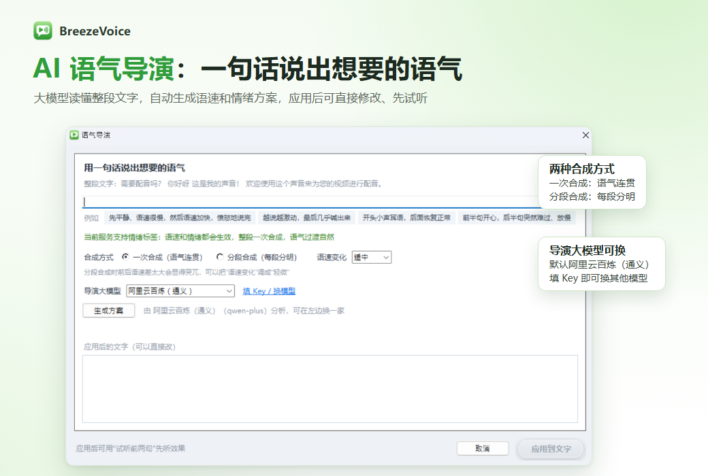Click the green 当前服务支持情绪标签 notice
This screenshot has height=476, width=708.
(209, 237)
